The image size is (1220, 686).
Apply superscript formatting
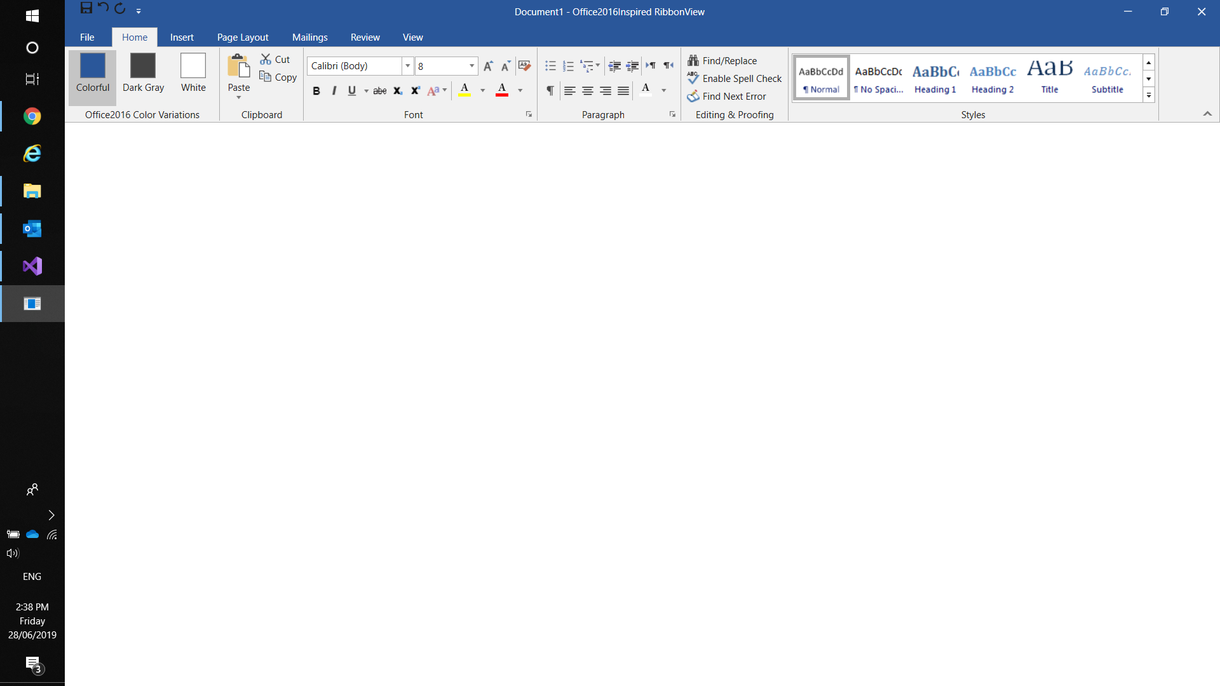415,91
